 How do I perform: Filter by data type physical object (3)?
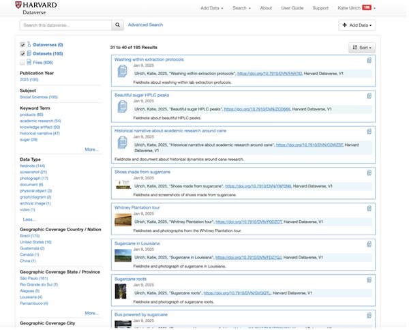coord(35,191)
